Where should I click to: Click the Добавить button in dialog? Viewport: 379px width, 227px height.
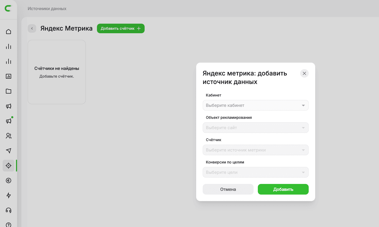coord(283,189)
